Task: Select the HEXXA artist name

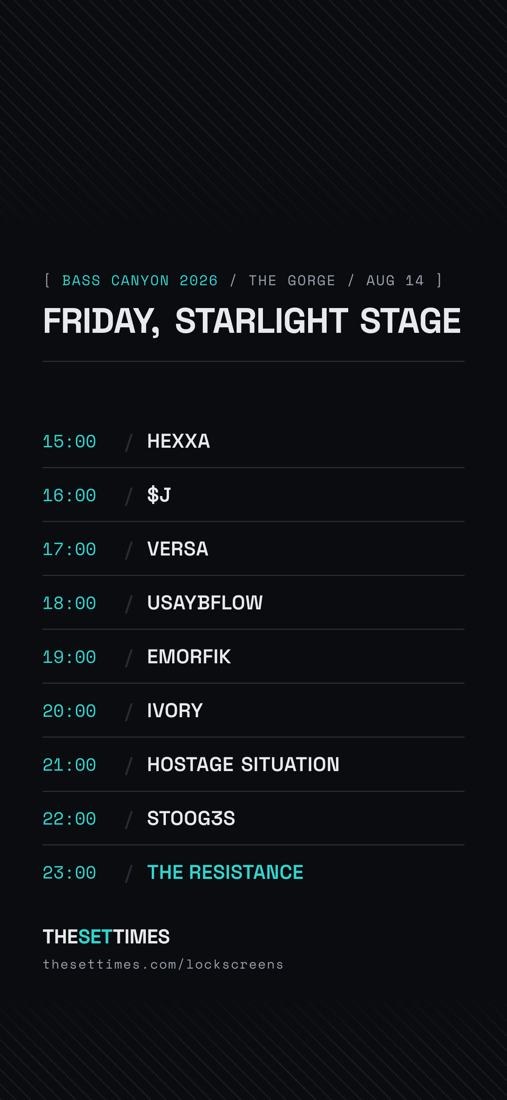Action: 178,441
